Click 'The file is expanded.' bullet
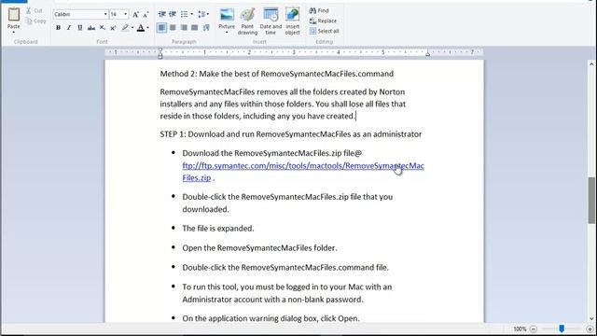 (x=218, y=229)
